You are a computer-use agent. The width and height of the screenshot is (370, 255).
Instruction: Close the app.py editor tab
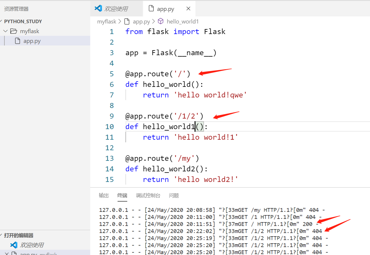(188, 9)
